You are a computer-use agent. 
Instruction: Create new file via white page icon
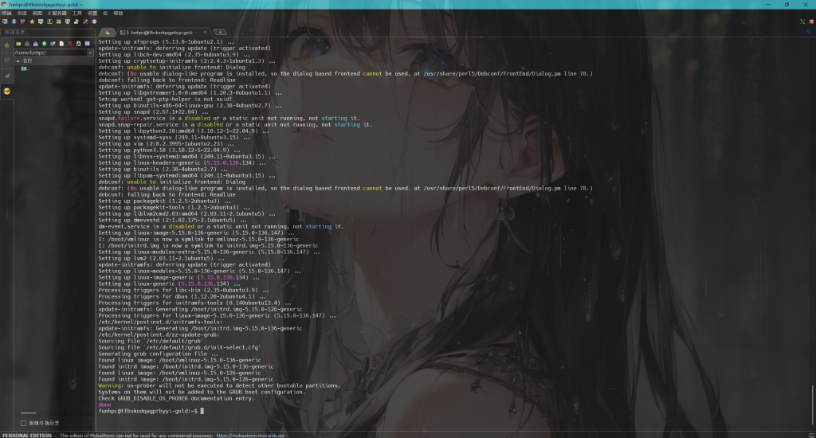61,44
